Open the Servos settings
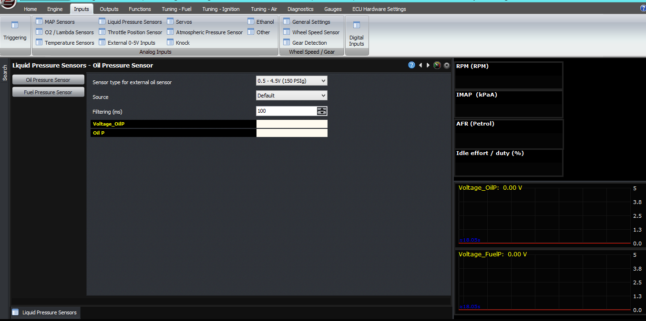646x321 pixels. click(179, 22)
